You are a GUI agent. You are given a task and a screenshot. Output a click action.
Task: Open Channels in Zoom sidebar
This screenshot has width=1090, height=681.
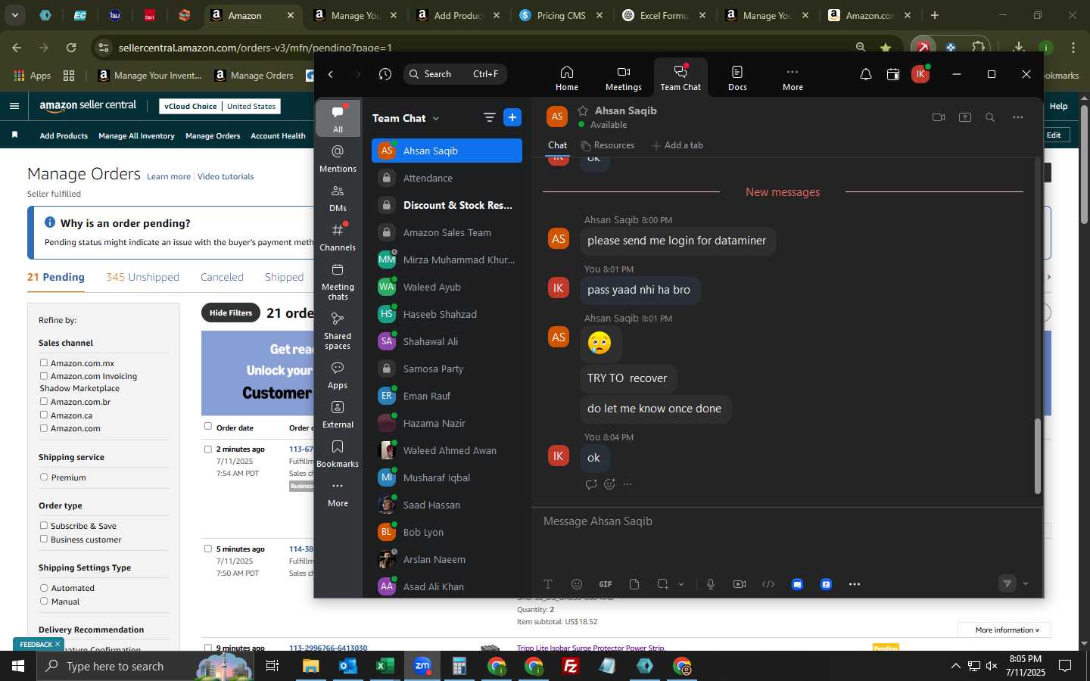click(338, 238)
